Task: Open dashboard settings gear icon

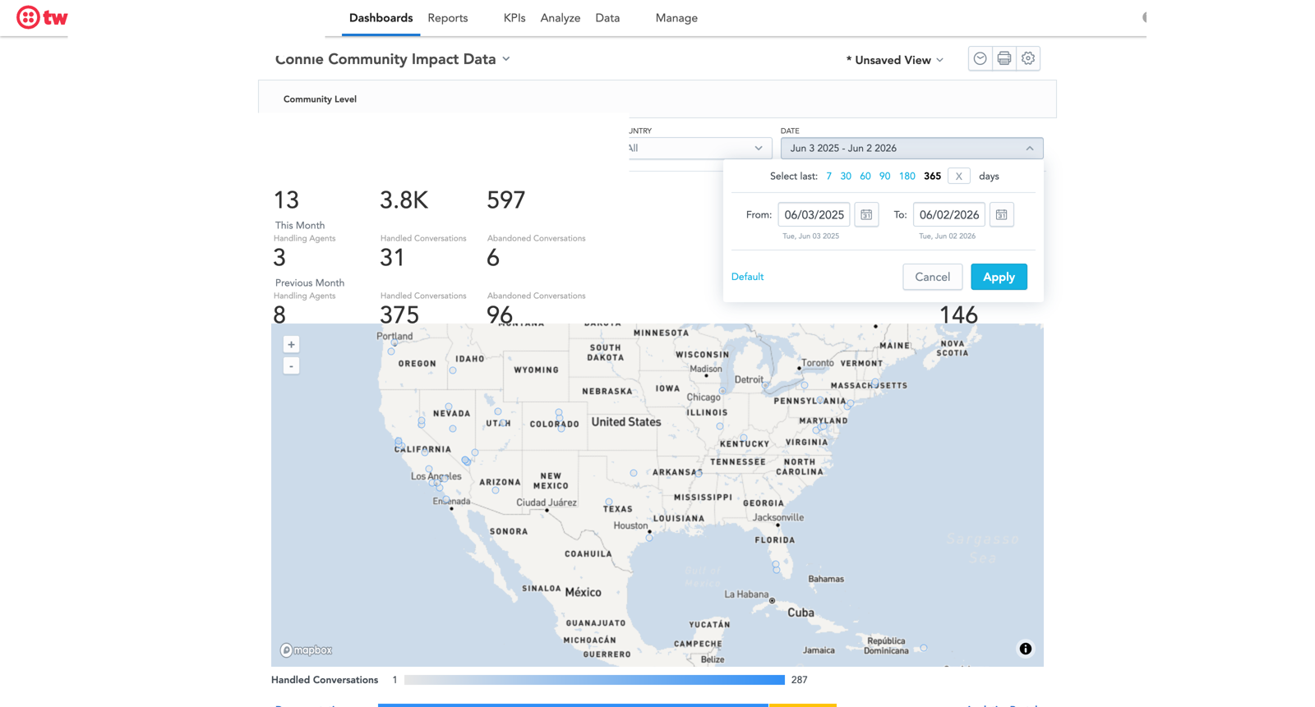Action: [x=1028, y=58]
